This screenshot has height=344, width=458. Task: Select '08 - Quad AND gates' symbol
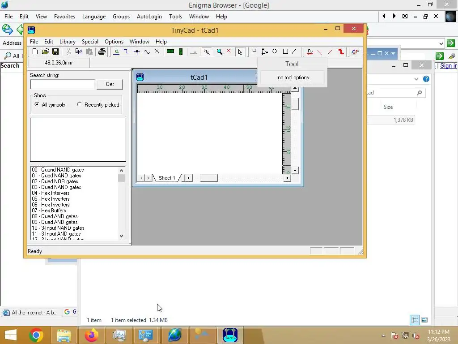55,216
